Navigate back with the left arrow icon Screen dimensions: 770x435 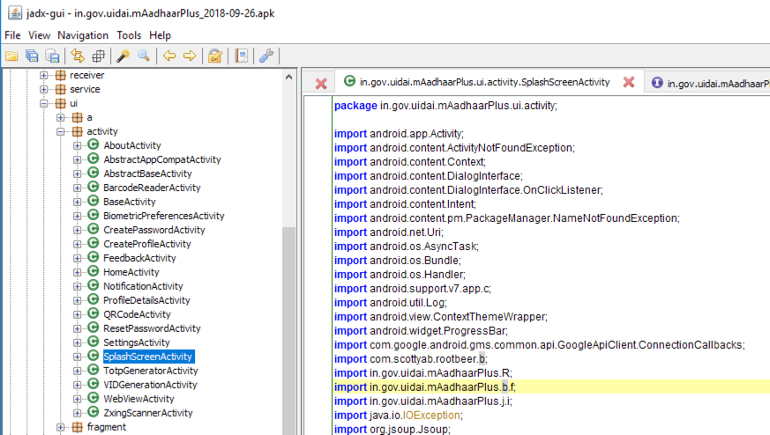[x=168, y=56]
